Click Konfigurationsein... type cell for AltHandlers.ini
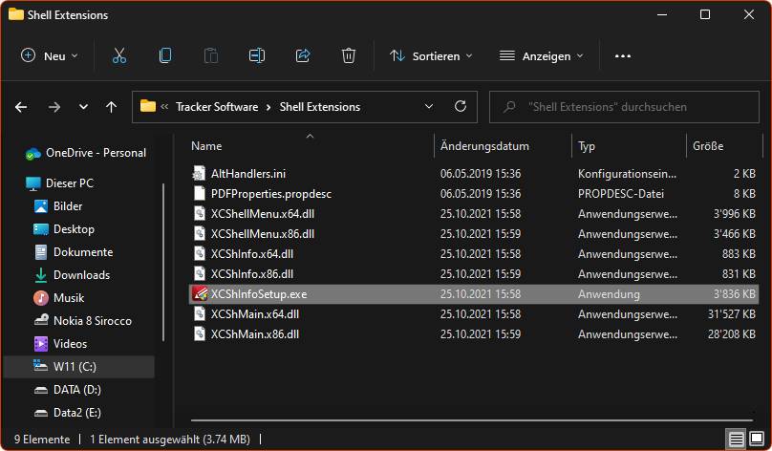The width and height of the screenshot is (772, 451). pos(627,173)
